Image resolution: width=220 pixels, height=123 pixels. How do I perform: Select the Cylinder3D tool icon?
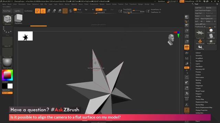point(211,37)
